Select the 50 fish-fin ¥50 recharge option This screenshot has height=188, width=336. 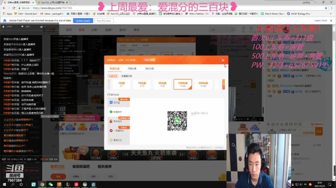pyautogui.click(x=162, y=84)
